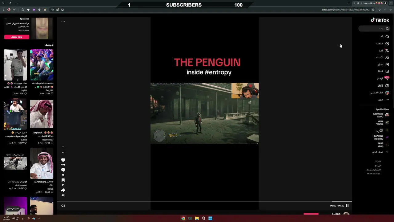The width and height of the screenshot is (394, 222).
Task: Go to next video chevron down
Action: click(x=63, y=153)
